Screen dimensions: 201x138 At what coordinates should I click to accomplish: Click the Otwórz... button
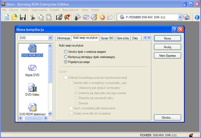point(167,118)
